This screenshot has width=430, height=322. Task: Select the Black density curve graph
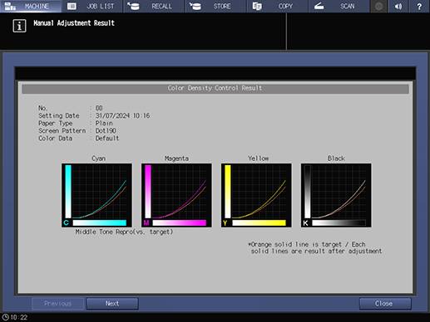click(x=336, y=195)
